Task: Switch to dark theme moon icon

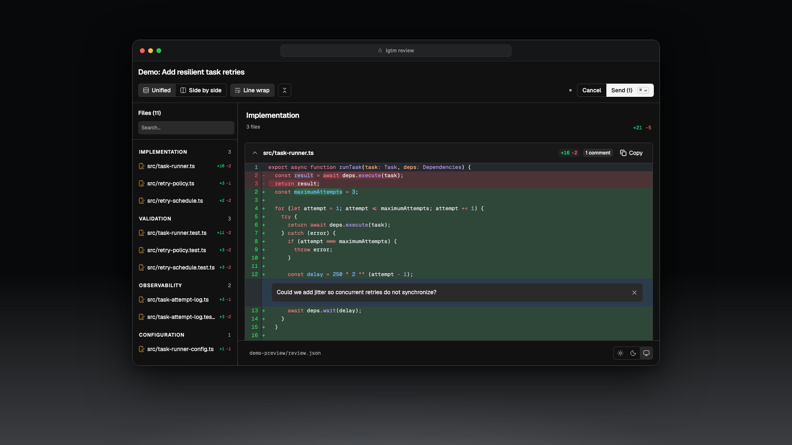Action: tap(633, 353)
